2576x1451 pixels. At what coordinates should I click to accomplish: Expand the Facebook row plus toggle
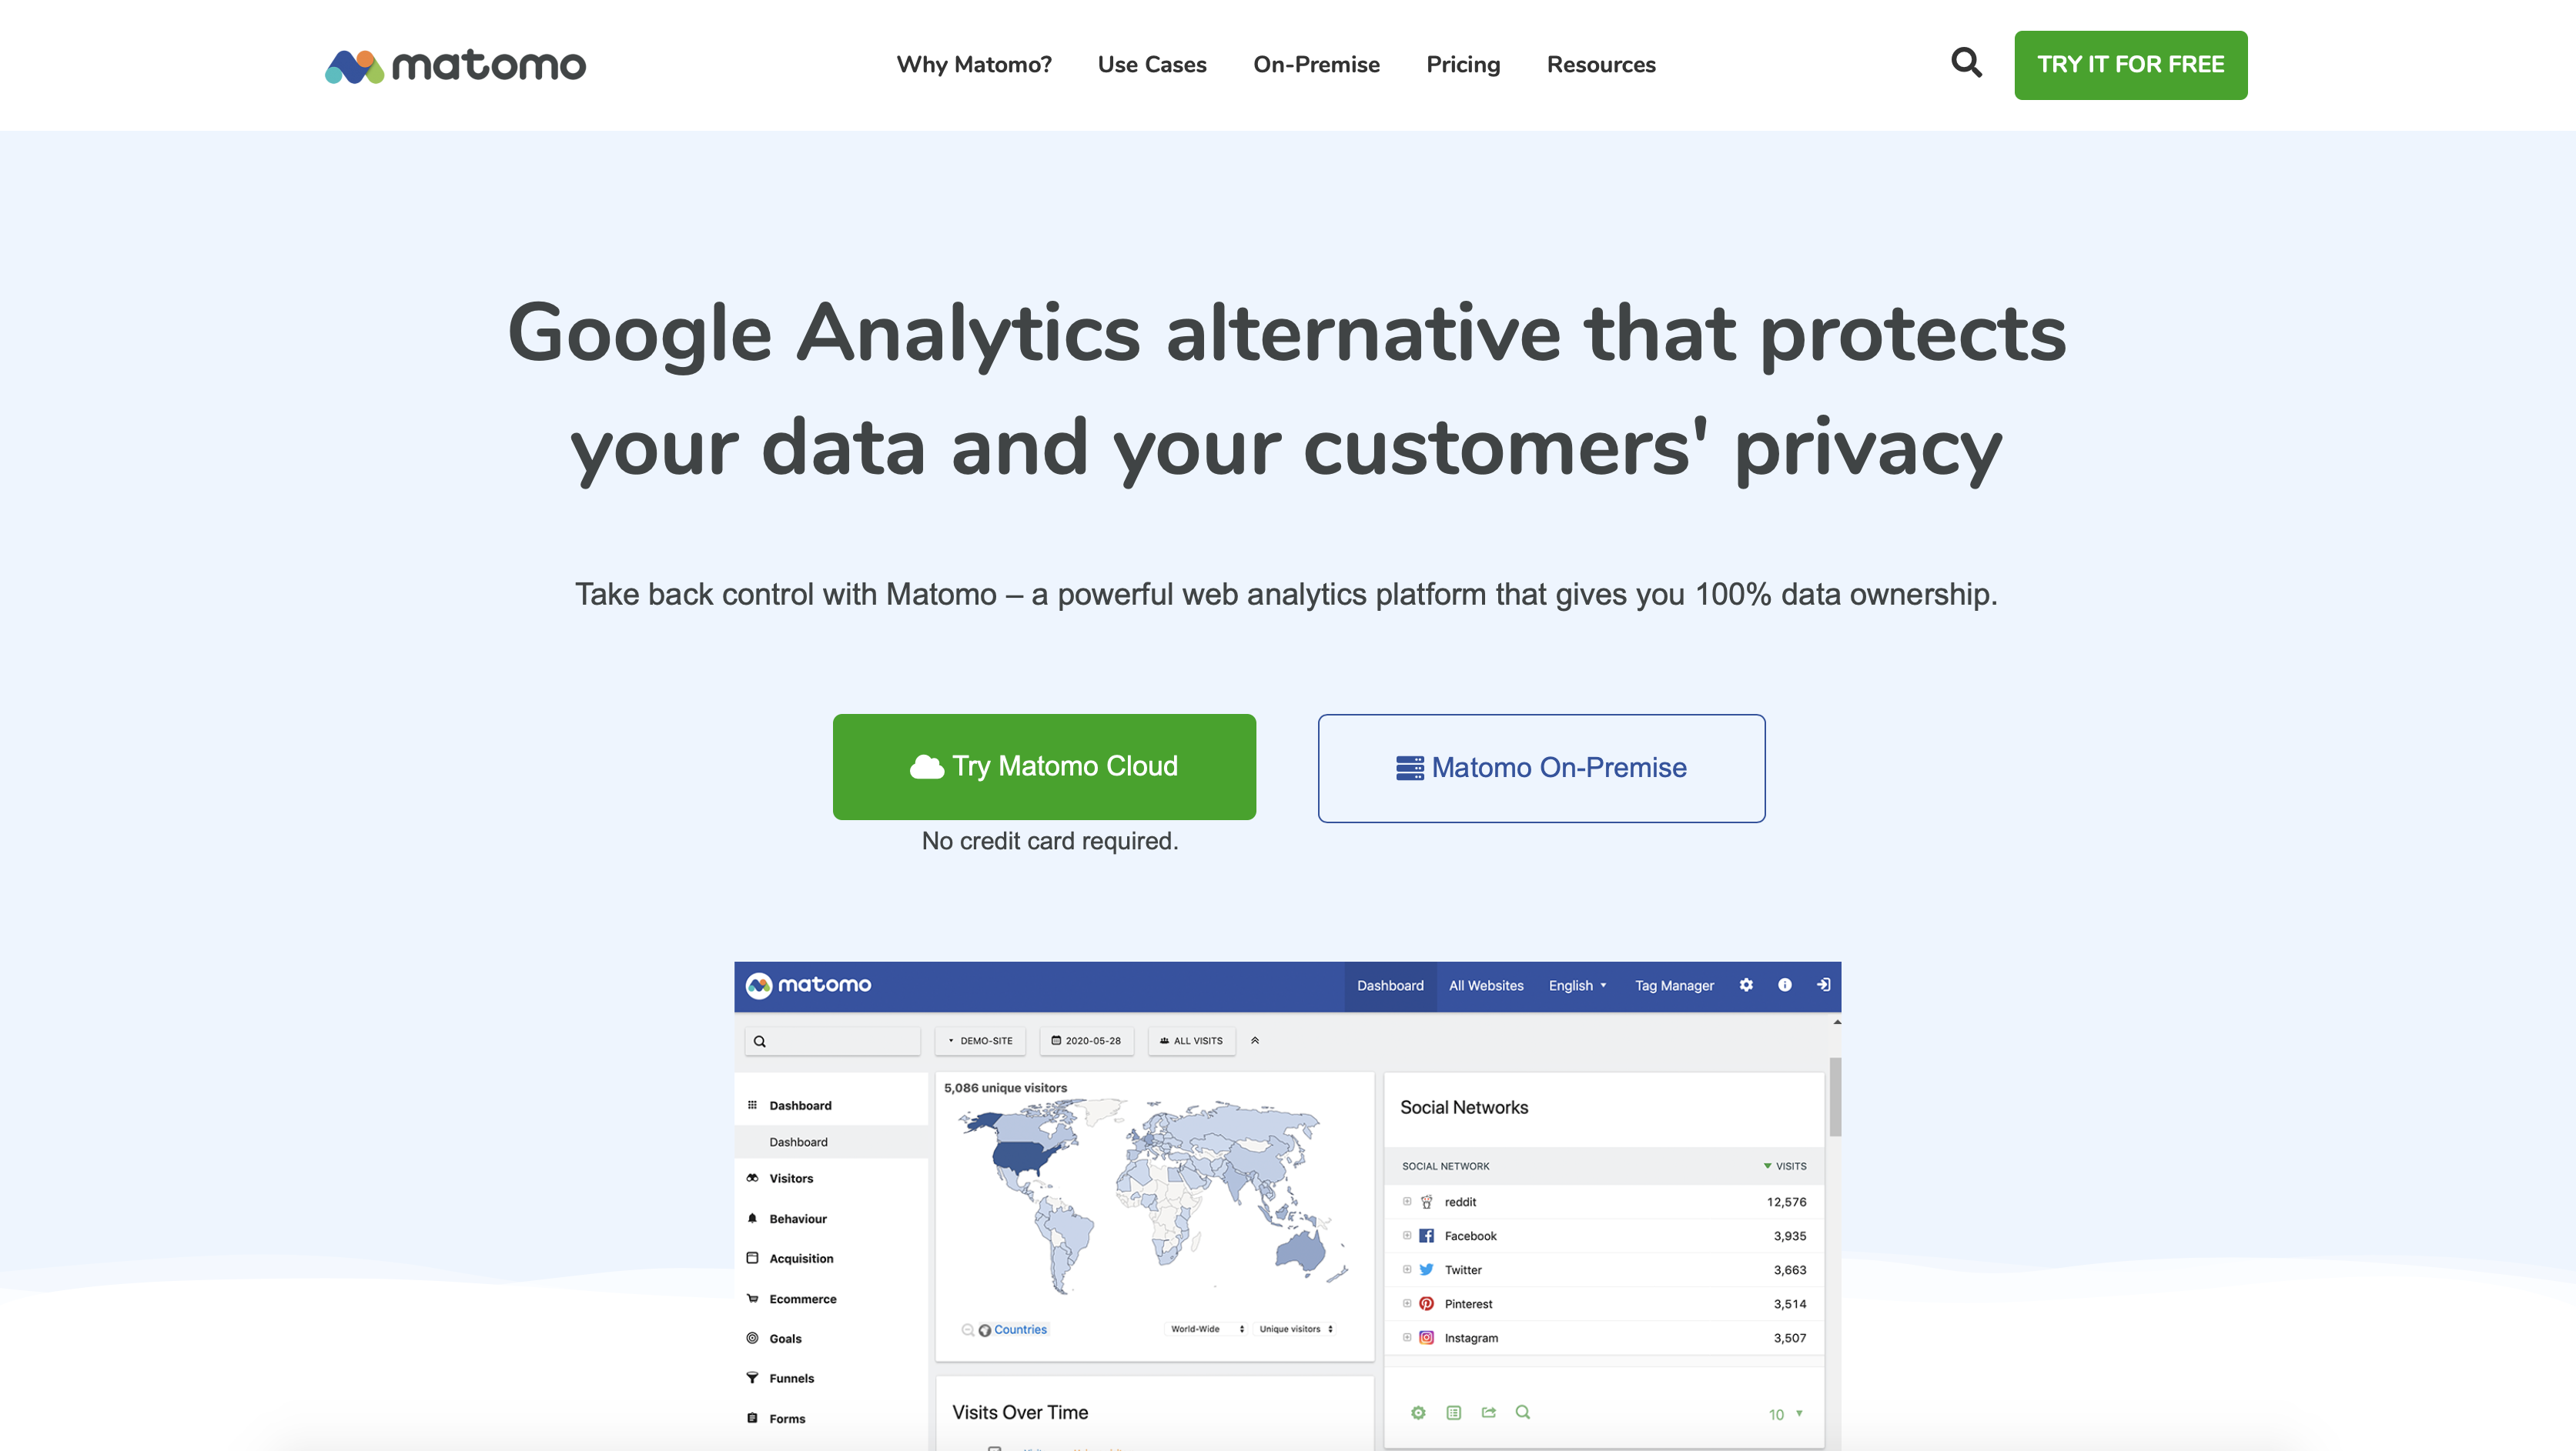pyautogui.click(x=1407, y=1235)
